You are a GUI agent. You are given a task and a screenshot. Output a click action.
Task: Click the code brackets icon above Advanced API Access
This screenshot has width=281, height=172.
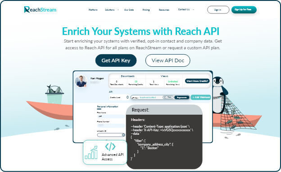pyautogui.click(x=110, y=146)
